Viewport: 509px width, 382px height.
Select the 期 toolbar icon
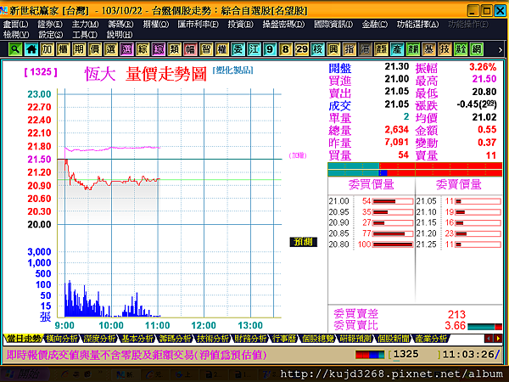pyautogui.click(x=79, y=49)
